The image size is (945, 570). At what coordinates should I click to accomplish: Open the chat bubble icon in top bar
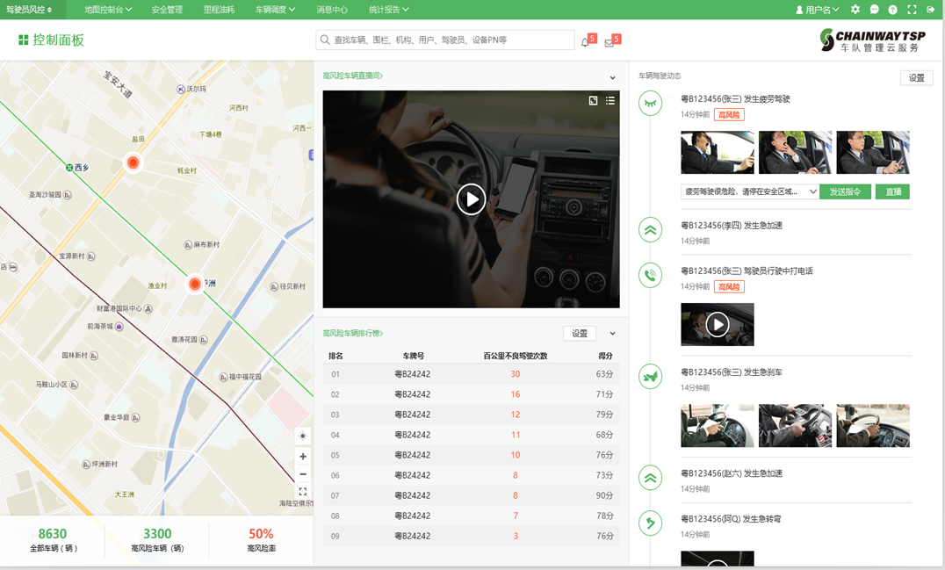pyautogui.click(x=874, y=10)
